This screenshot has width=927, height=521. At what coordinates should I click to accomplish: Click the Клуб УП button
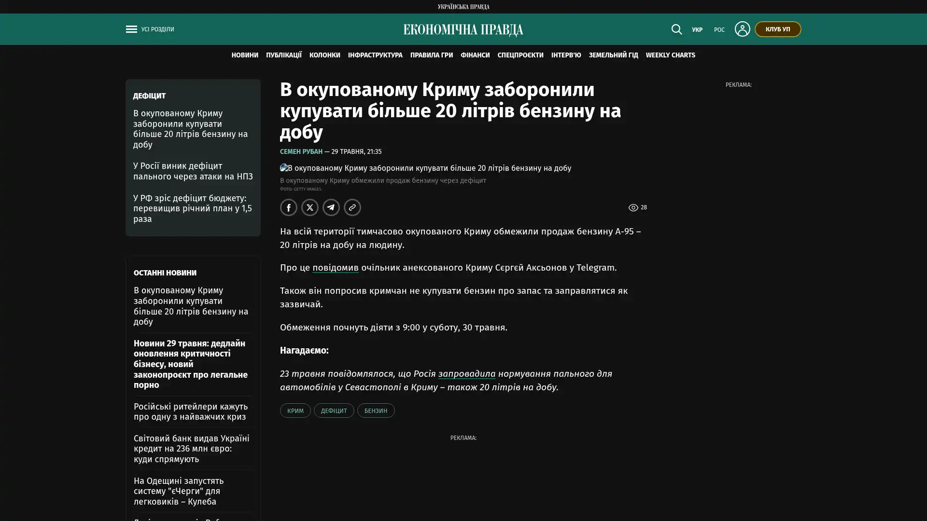pos(778,29)
